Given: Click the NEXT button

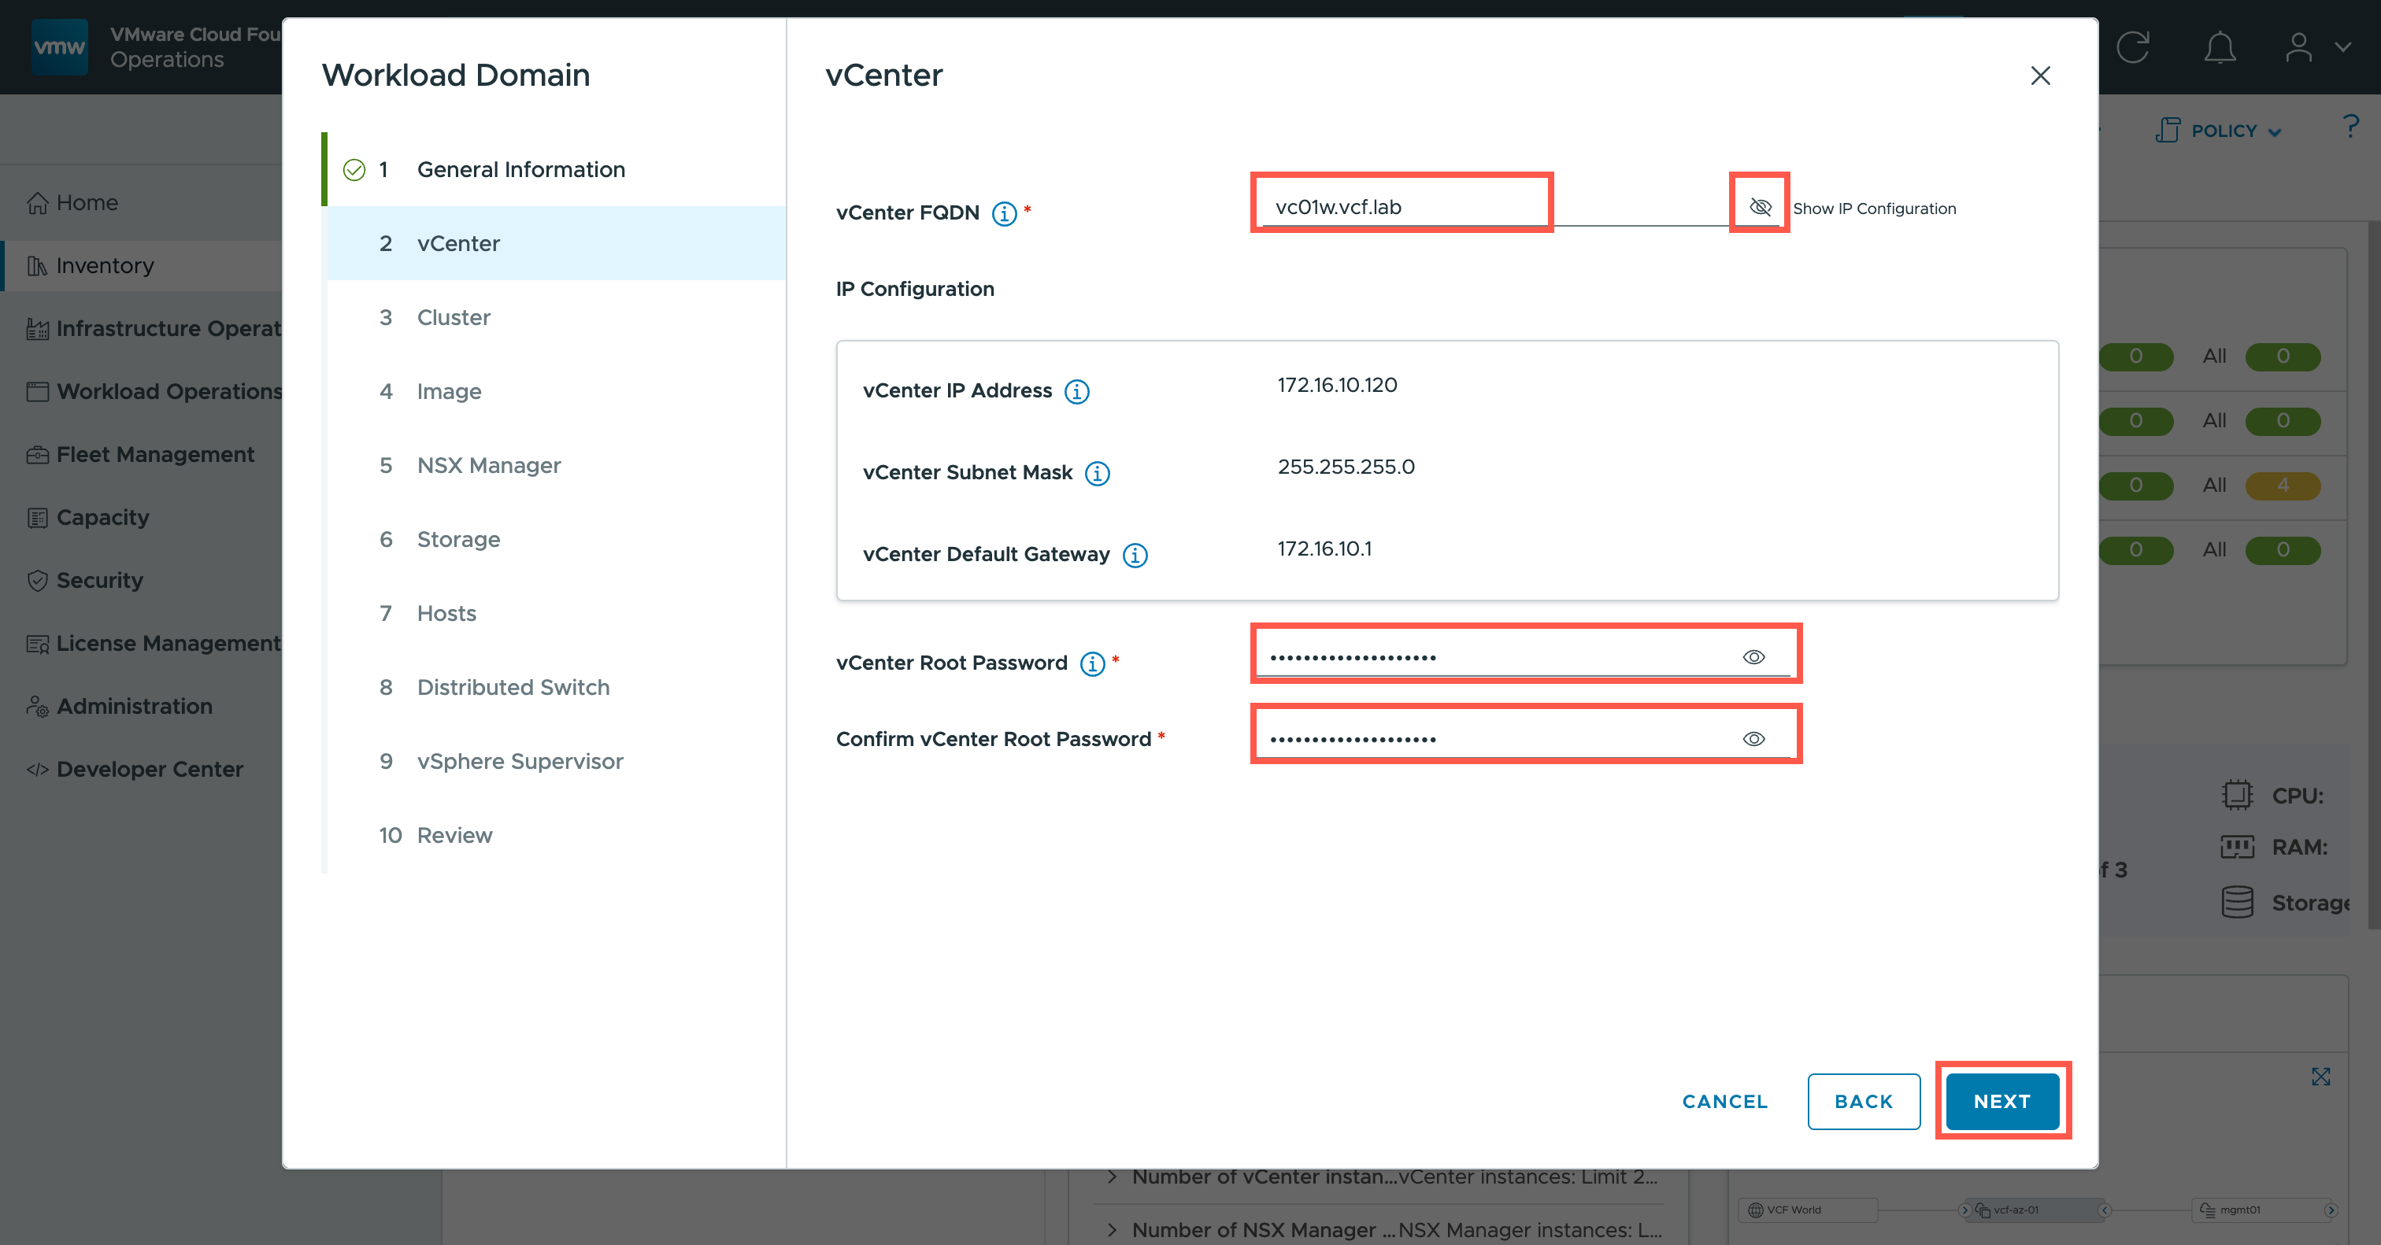Looking at the screenshot, I should pos(2001,1101).
